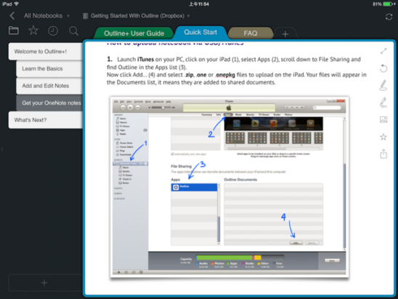Open the search magnifier icon
The width and height of the screenshot is (398, 299).
(73, 31)
